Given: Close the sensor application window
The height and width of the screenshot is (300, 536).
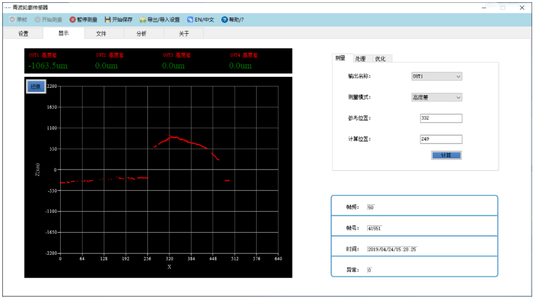Looking at the screenshot, I should click(x=522, y=8).
